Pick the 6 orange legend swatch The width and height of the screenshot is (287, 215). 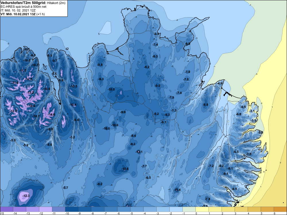pyautogui.click(x=280, y=209)
